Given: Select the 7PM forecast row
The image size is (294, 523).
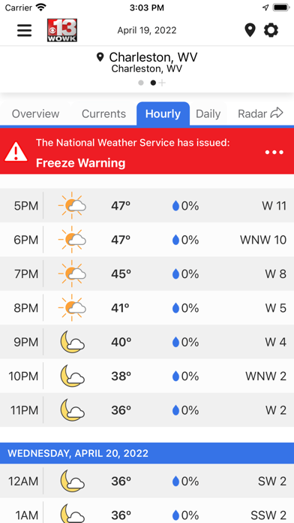Looking at the screenshot, I should (147, 274).
